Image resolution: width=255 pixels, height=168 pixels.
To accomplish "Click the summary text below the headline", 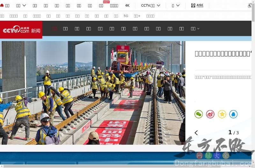I will point(222,77).
